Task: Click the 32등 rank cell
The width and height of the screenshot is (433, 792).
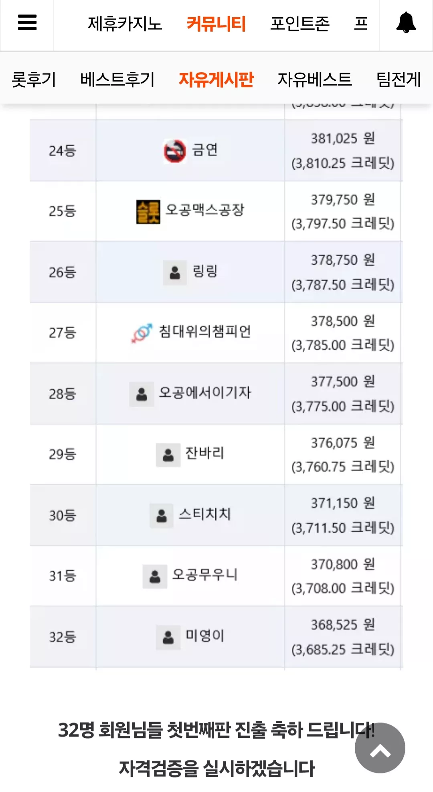Action: (63, 637)
